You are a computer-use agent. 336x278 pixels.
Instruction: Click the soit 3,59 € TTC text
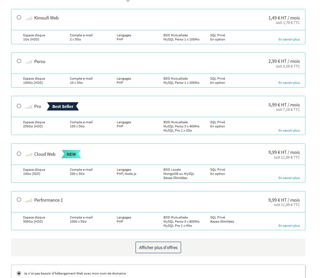288,66
